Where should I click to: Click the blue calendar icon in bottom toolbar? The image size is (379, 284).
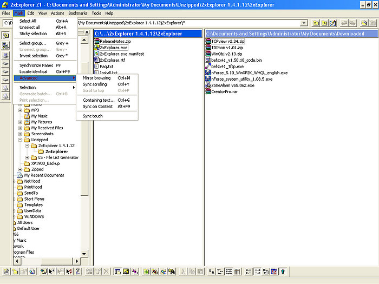(275, 272)
